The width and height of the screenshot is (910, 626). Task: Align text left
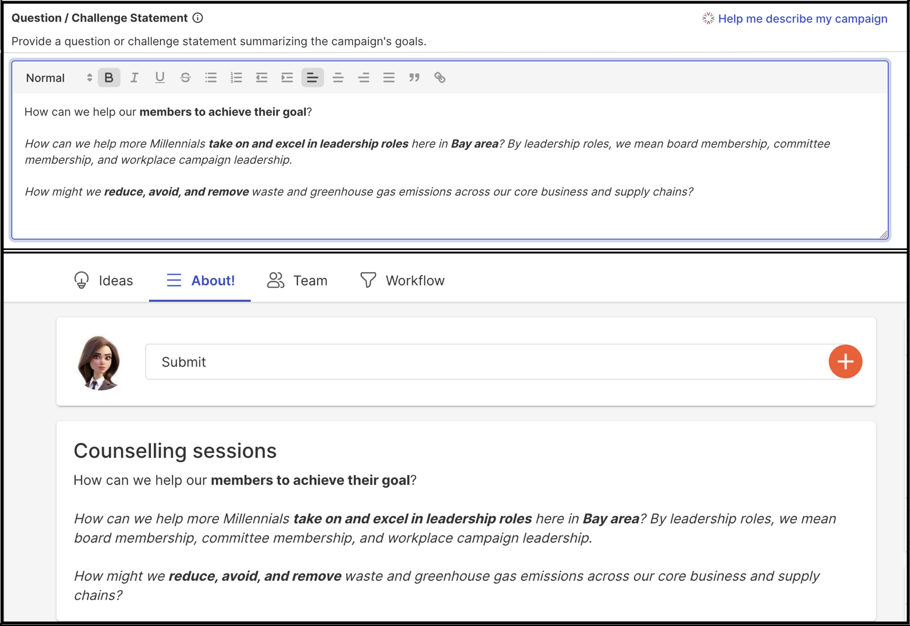point(312,78)
